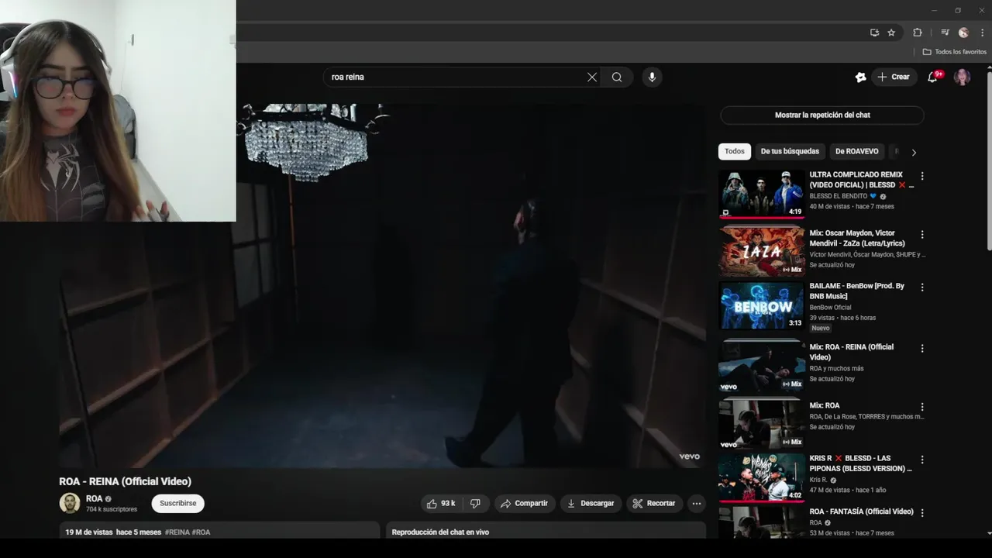Open ULTRA COMPLICADO REMIX thumbnail
Viewport: 992px width, 558px height.
(762, 194)
